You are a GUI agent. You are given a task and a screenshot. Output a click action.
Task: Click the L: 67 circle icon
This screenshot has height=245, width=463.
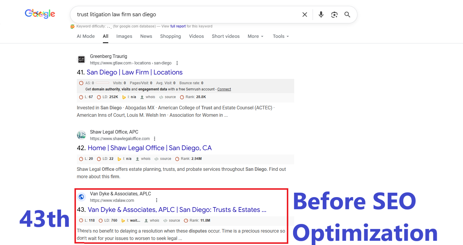click(x=81, y=97)
